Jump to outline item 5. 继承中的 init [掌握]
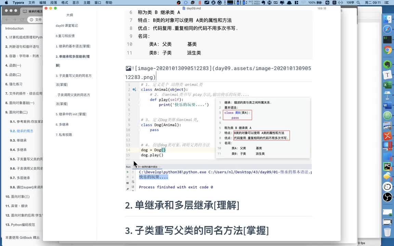 pyautogui.click(x=71, y=114)
